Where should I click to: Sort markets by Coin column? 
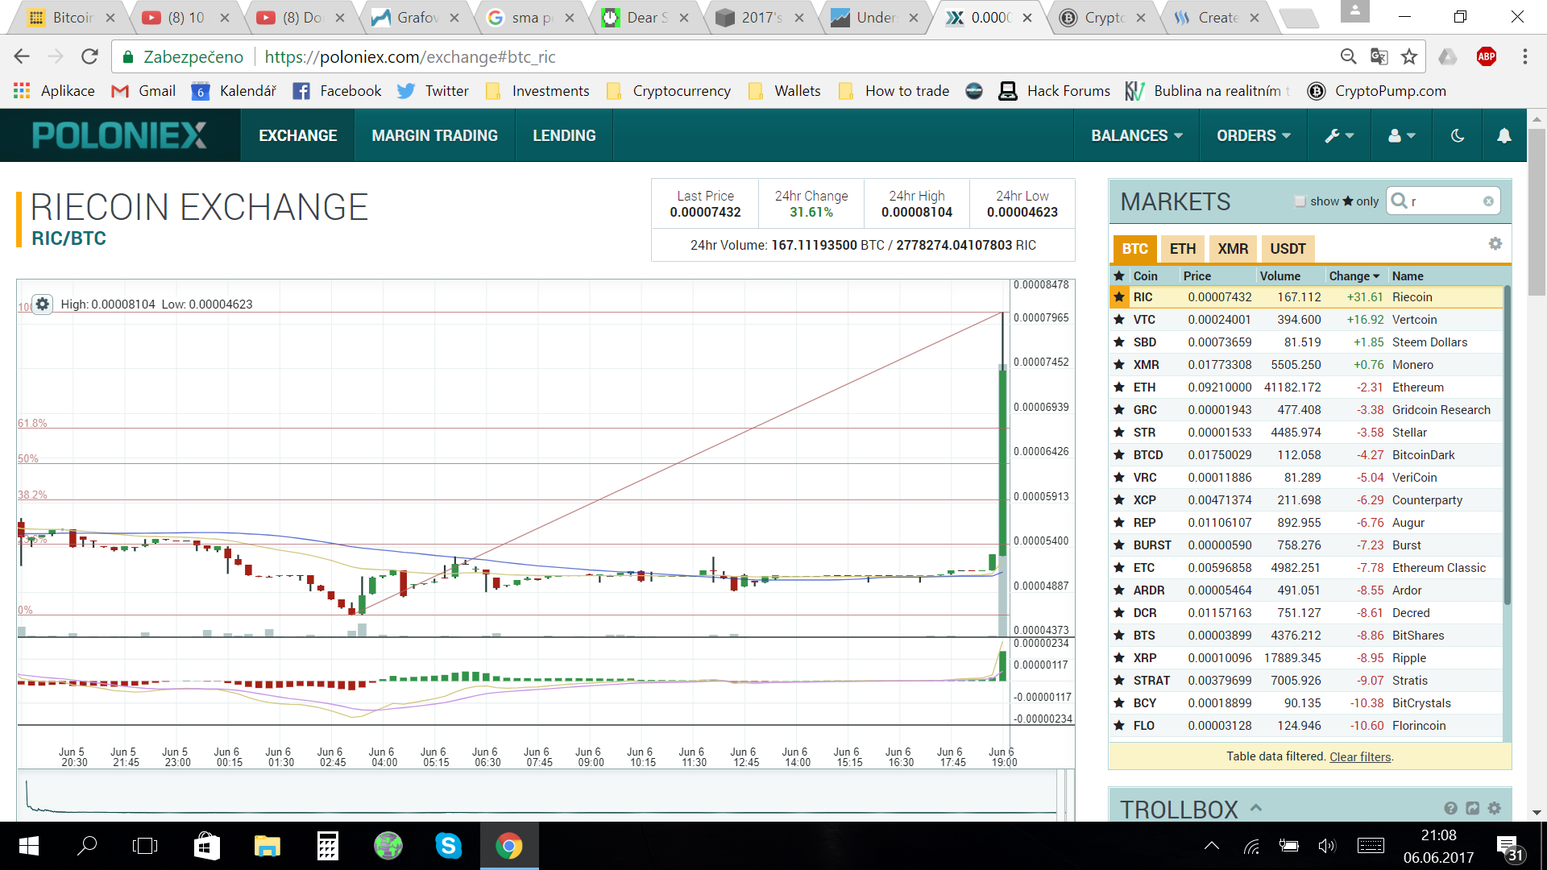(x=1145, y=276)
